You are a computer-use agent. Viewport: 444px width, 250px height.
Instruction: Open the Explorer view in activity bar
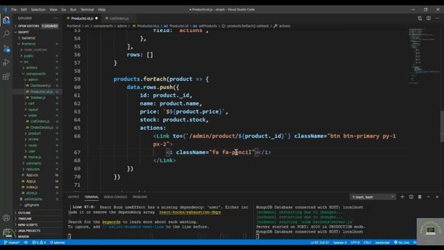pyautogui.click(x=6, y=20)
